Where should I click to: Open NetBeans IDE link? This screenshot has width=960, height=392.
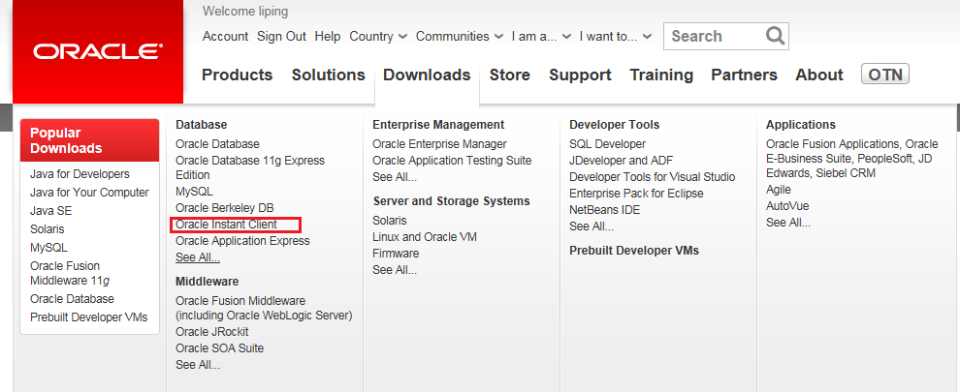(605, 210)
